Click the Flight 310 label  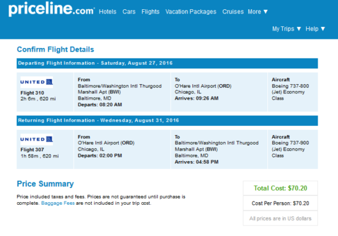[x=32, y=93]
